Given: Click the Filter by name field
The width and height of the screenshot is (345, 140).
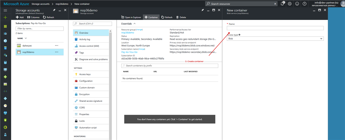Looking at the screenshot, I should point(40,29).
